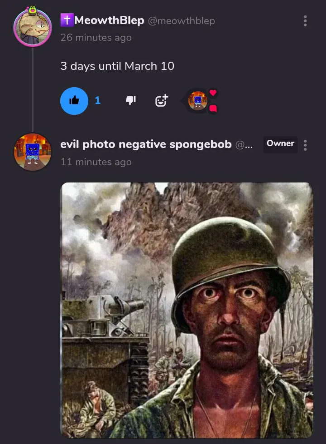Click the small spongebob avatar in reactions
Screen dimensions: 326x444
click(197, 100)
